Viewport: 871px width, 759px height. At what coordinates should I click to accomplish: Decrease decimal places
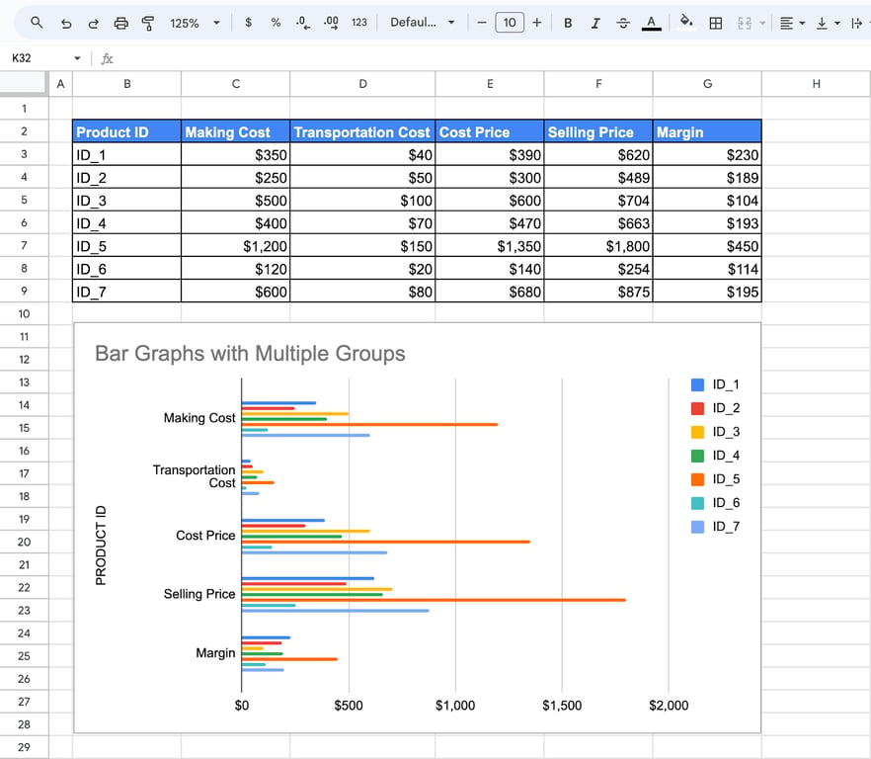(303, 23)
